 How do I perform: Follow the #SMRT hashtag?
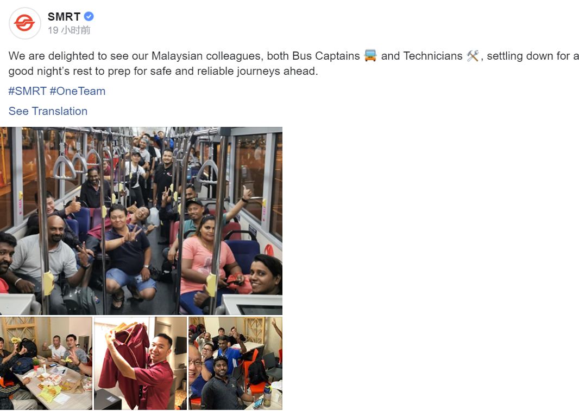(x=27, y=91)
